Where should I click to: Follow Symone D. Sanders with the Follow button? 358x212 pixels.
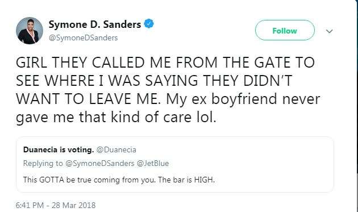coord(285,30)
